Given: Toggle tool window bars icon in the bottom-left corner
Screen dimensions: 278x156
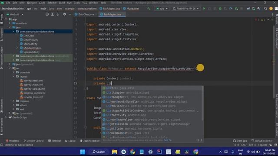Looking at the screenshot, I should (2, 145).
